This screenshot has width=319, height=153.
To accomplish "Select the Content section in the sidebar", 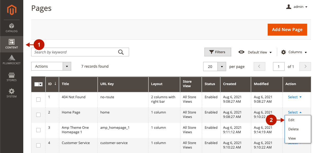I will [x=11, y=44].
